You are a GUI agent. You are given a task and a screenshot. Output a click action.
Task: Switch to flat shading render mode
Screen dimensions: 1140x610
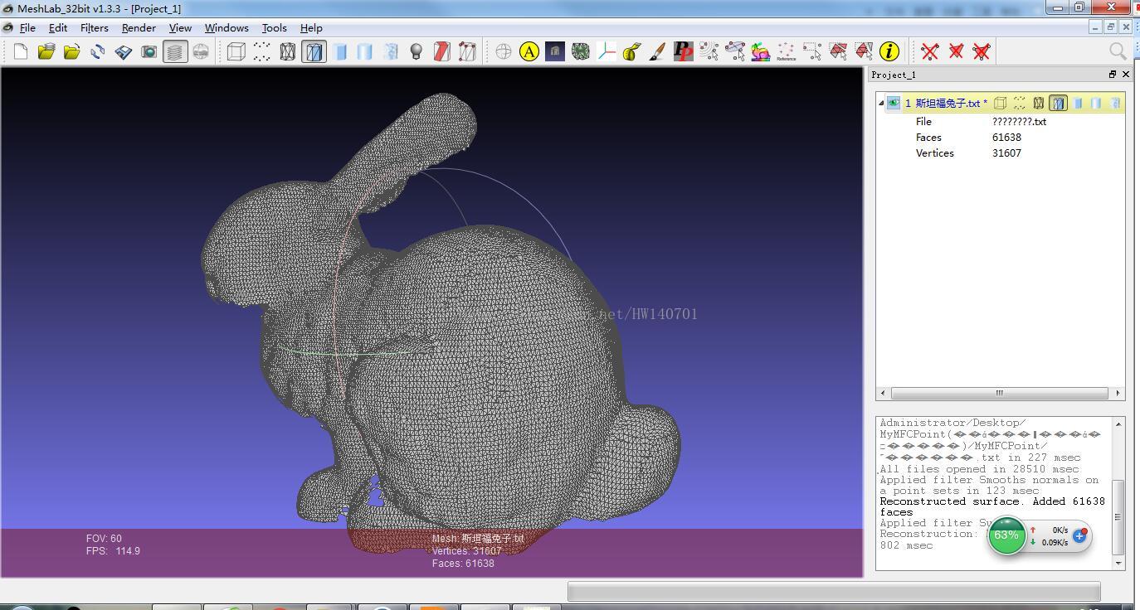pyautogui.click(x=340, y=51)
